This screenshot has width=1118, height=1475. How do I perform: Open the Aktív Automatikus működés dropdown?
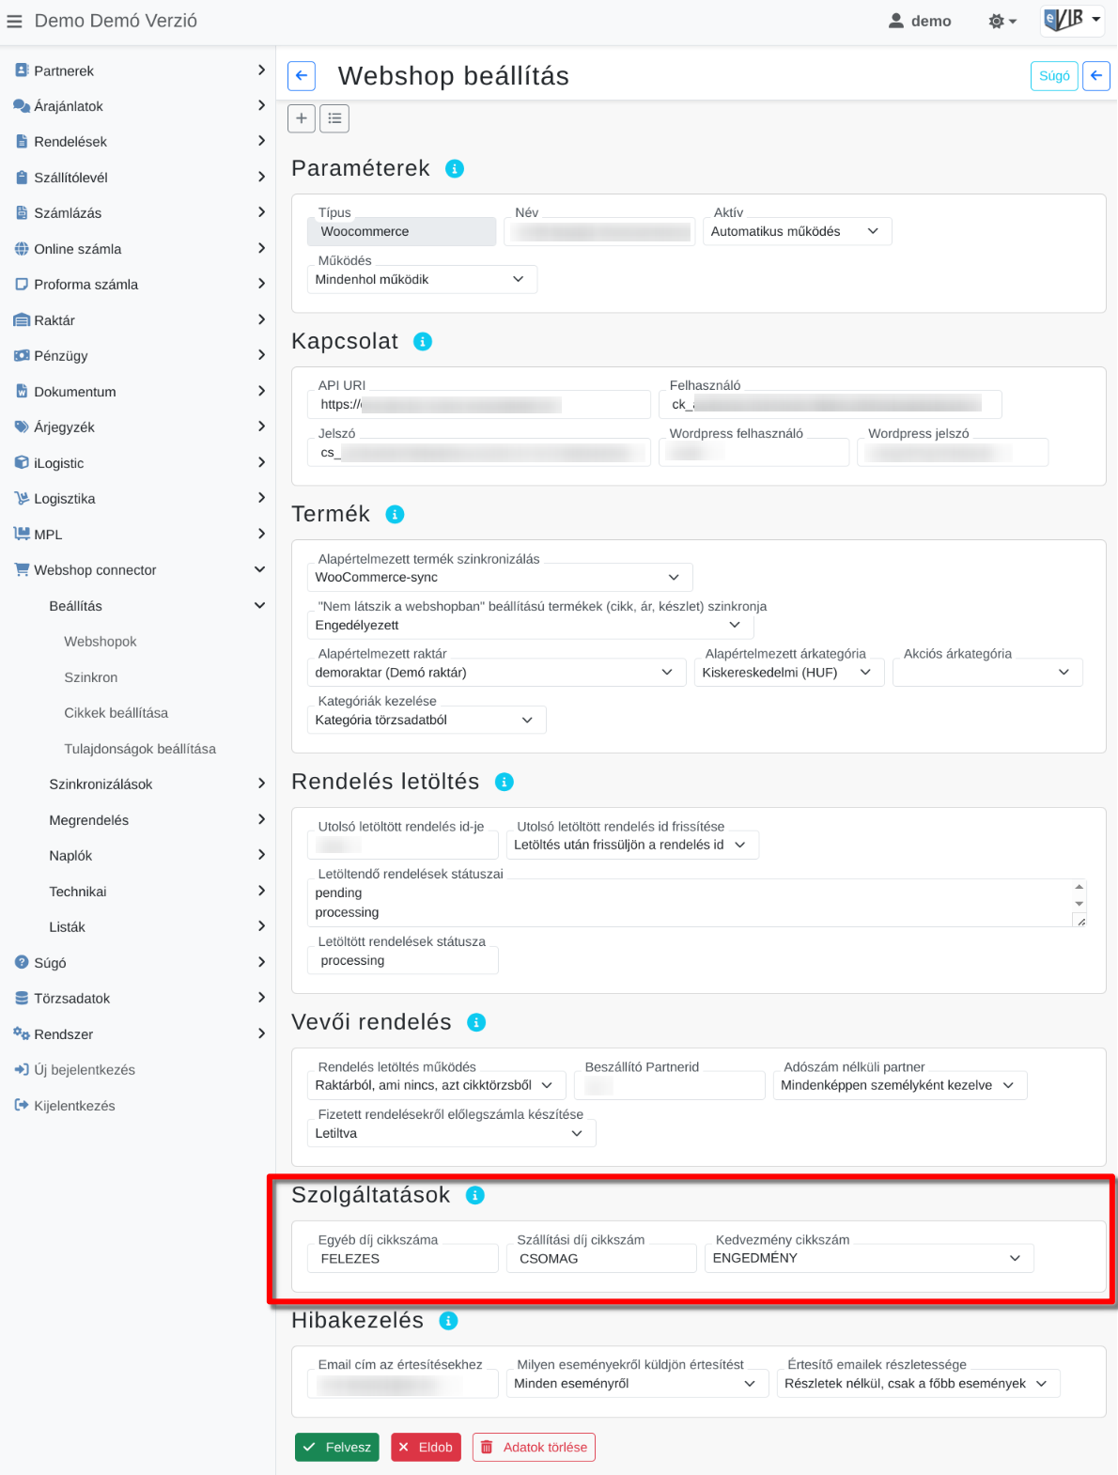click(x=798, y=231)
